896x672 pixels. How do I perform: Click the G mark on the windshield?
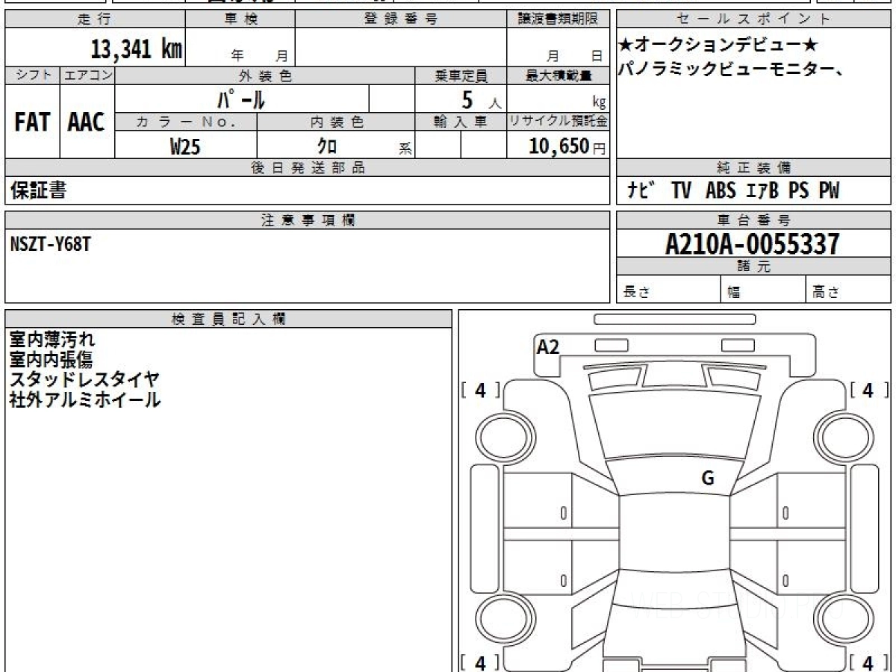click(708, 478)
